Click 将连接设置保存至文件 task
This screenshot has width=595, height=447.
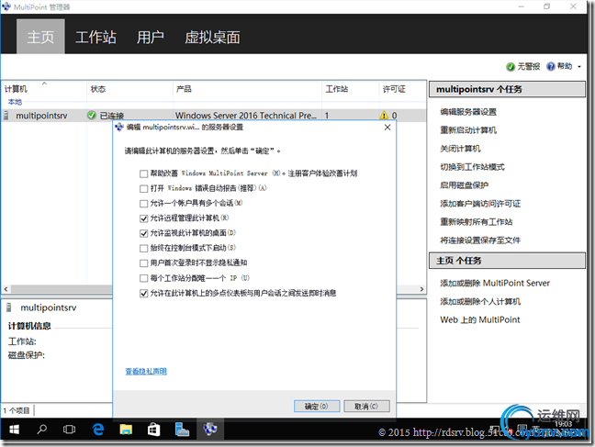480,240
